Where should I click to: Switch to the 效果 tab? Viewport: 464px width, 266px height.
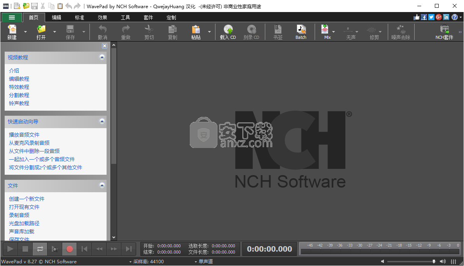click(x=102, y=17)
